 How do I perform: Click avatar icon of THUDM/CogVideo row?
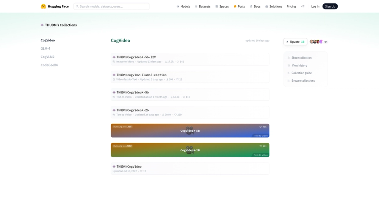coord(114,167)
